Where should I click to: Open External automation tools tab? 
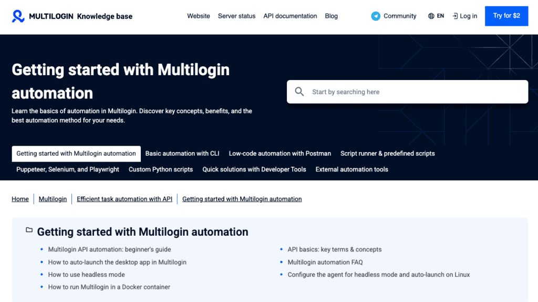351,169
